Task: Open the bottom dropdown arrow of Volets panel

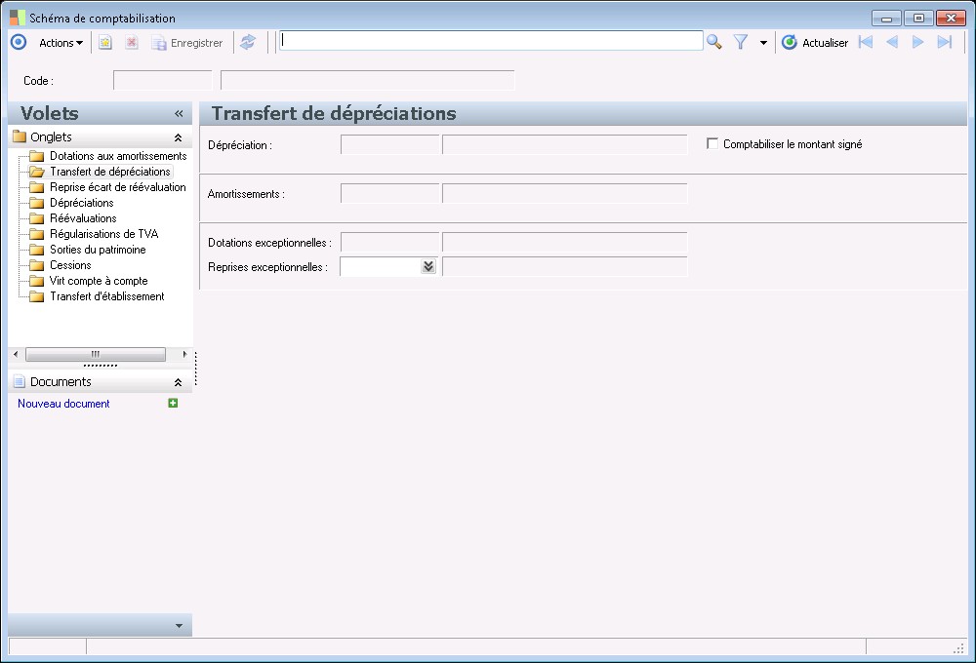Action: [x=180, y=626]
